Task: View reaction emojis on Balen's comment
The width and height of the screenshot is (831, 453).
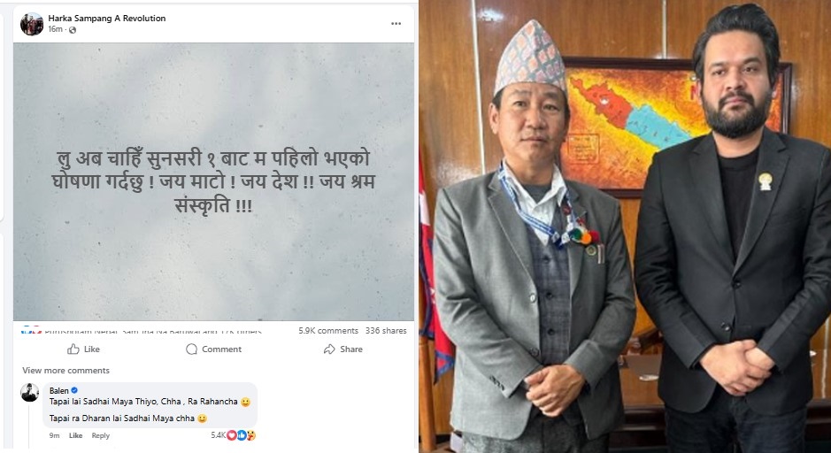Action: [x=242, y=435]
